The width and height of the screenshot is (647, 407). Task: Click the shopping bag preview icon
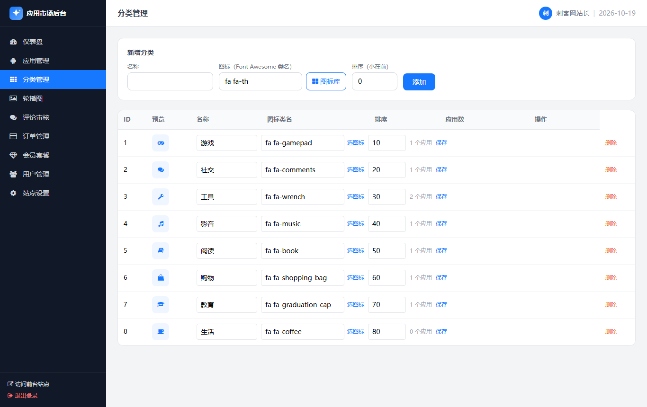(161, 278)
